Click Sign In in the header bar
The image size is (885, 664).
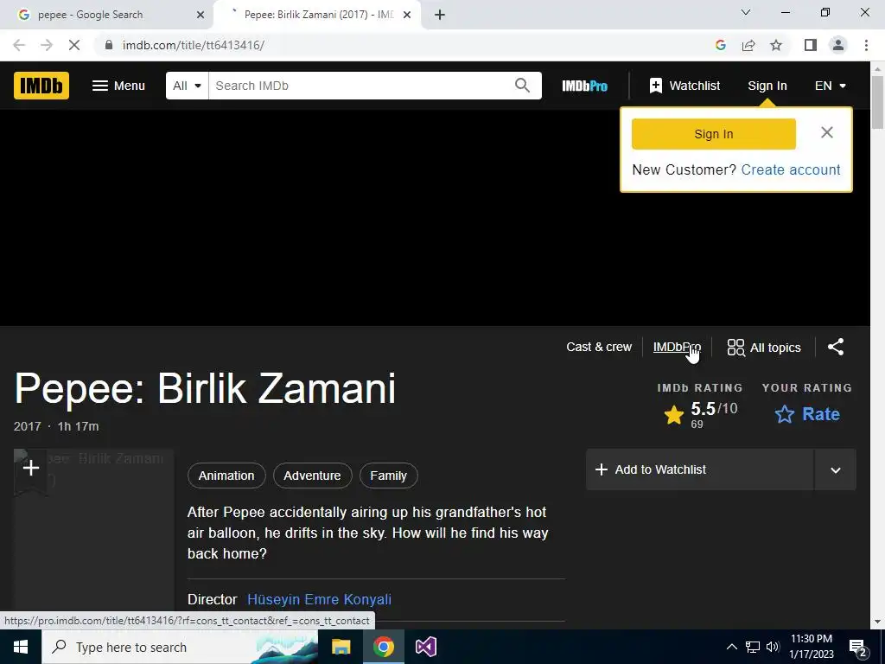[x=767, y=86]
